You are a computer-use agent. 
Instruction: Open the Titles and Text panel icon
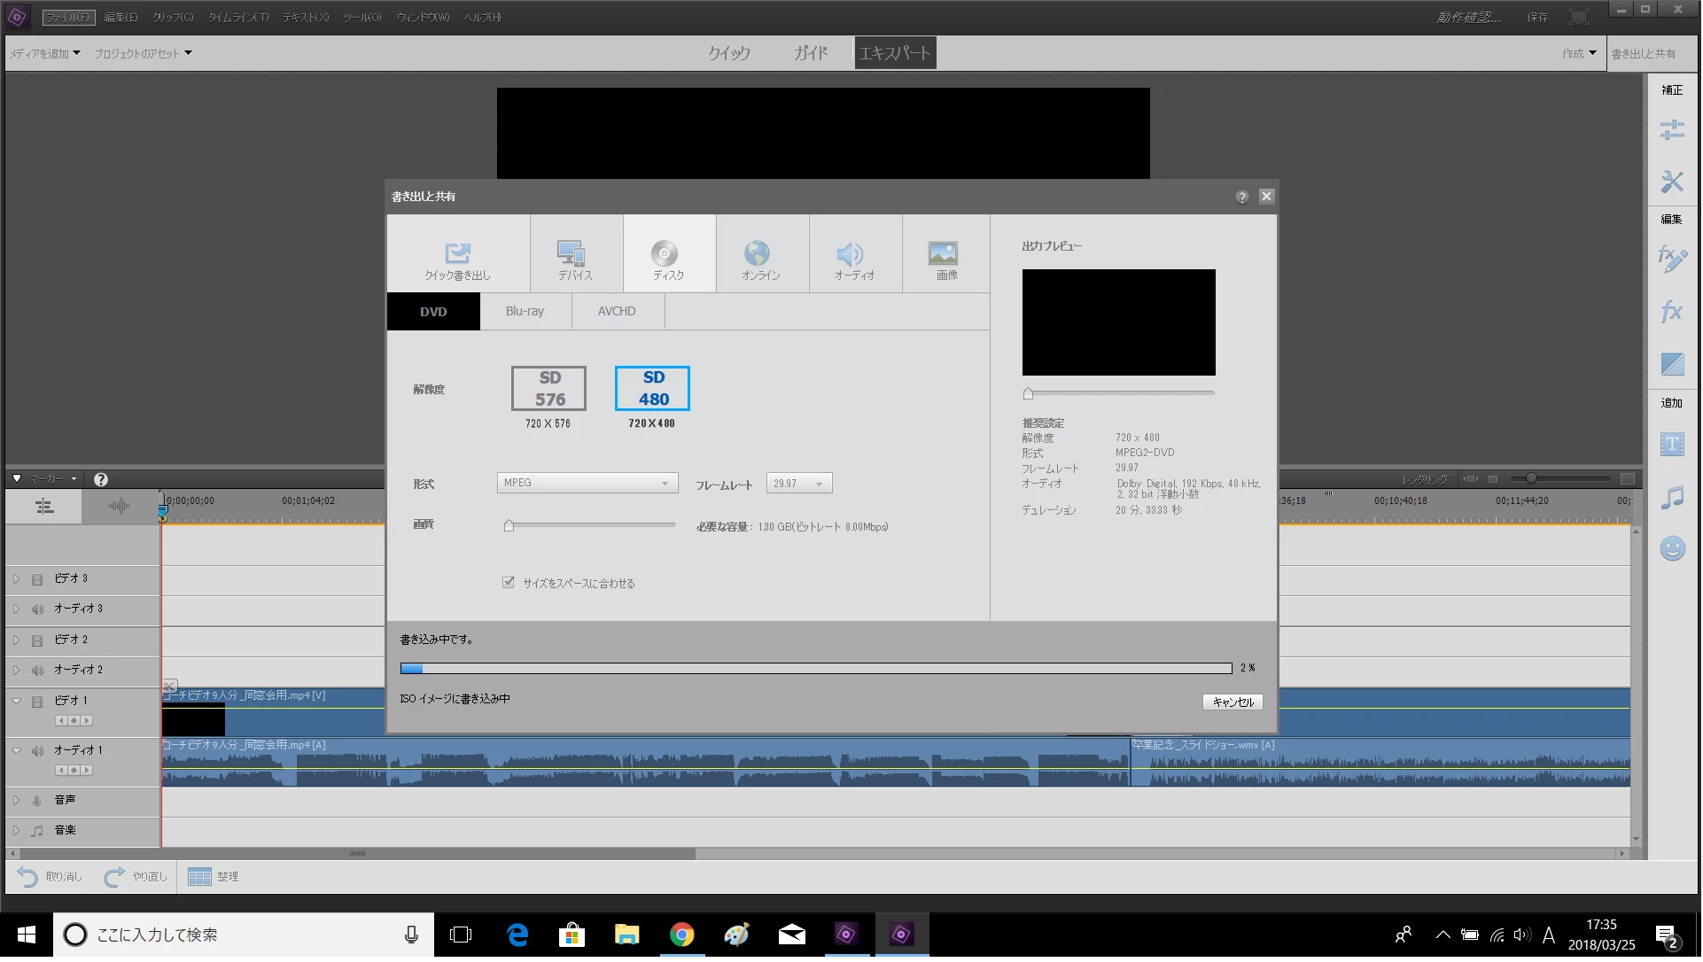1673,445
